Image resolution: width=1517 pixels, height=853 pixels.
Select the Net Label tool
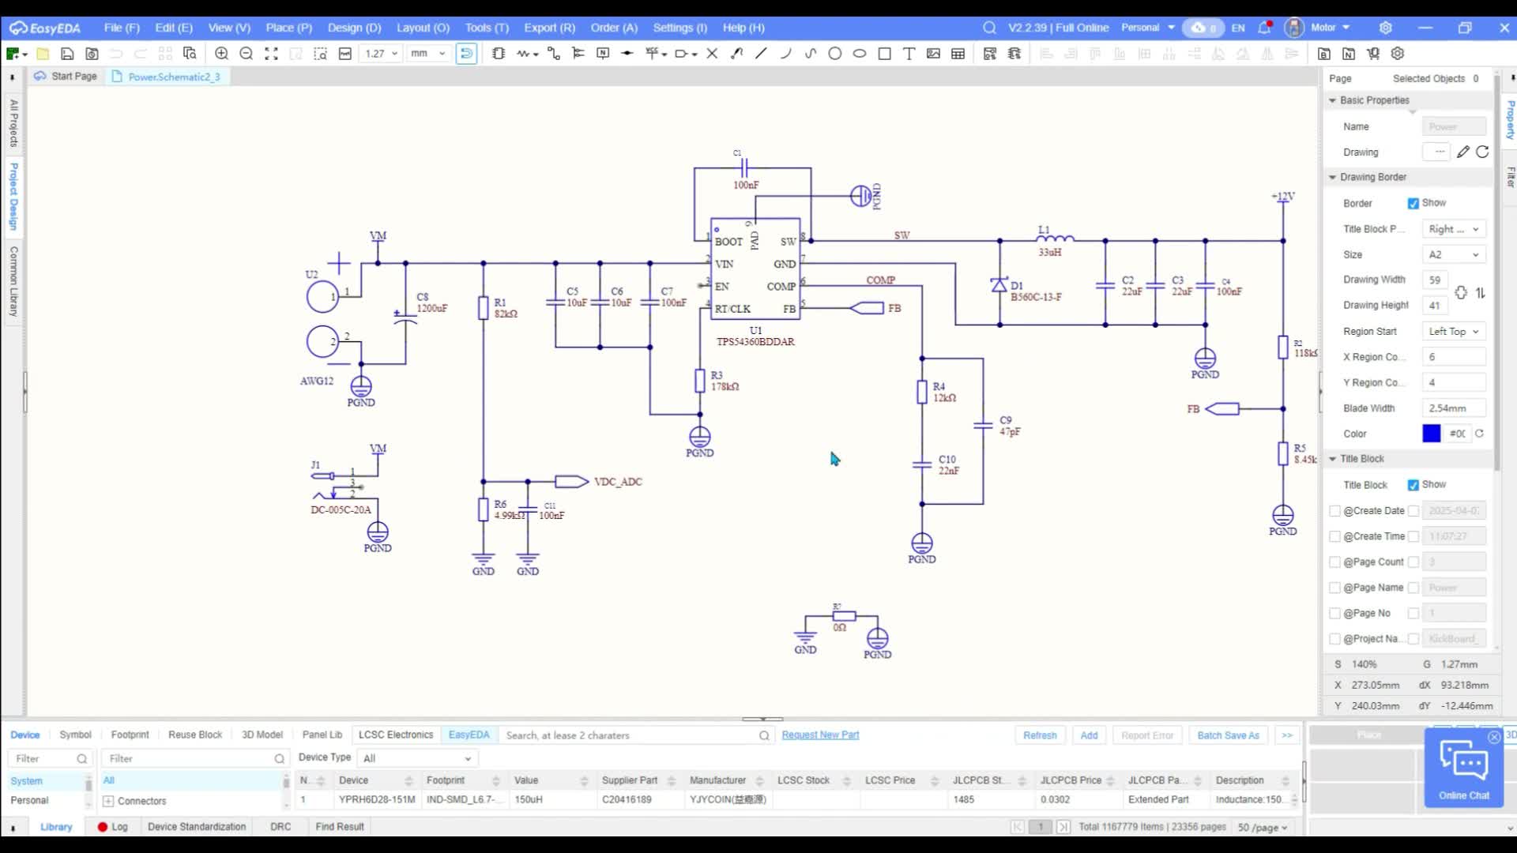click(x=603, y=54)
